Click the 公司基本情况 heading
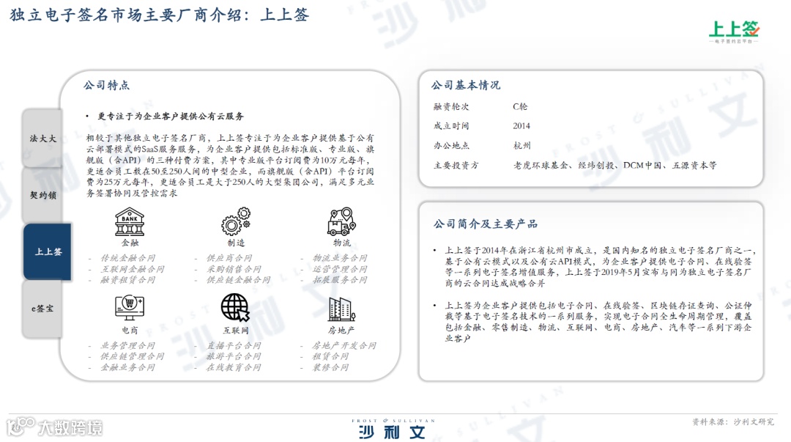 [x=466, y=85]
